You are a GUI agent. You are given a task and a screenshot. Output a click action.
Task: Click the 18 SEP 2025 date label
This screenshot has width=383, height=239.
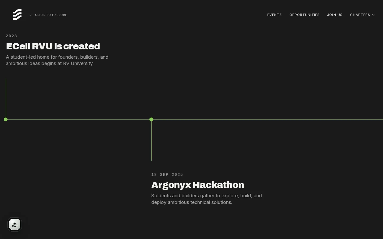tap(167, 174)
